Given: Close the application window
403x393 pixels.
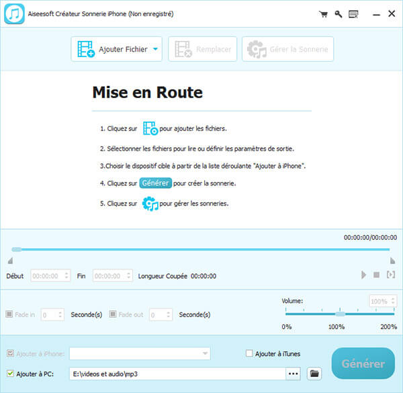Looking at the screenshot, I should pyautogui.click(x=392, y=13).
